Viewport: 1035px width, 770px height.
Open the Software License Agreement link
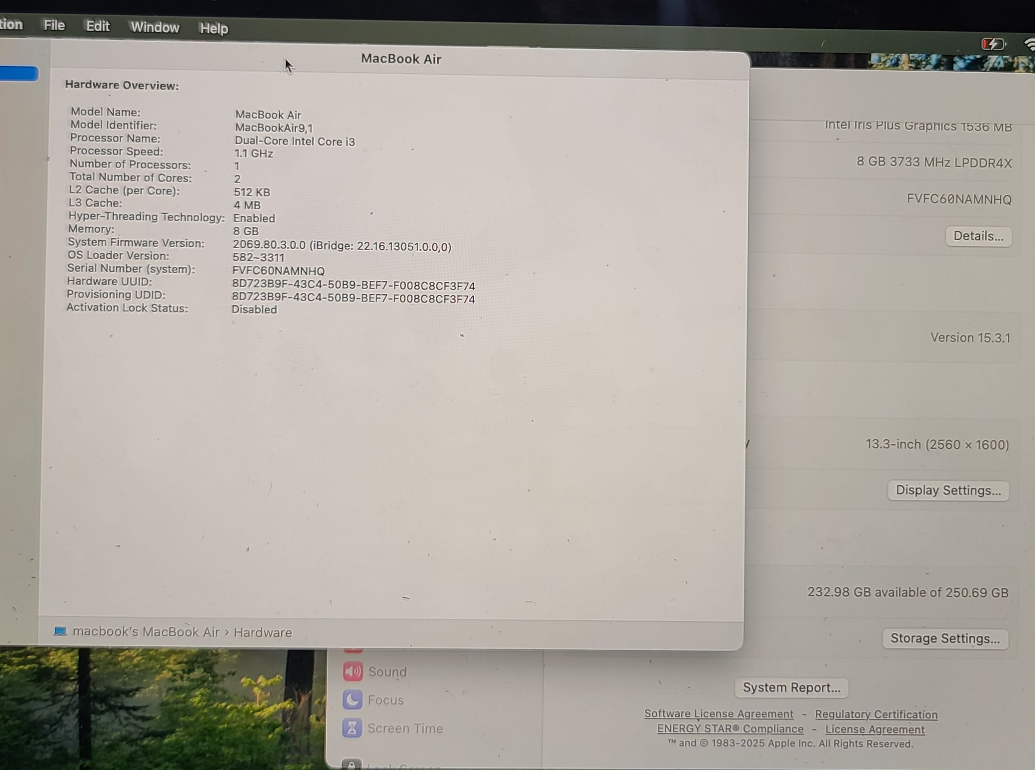[718, 713]
